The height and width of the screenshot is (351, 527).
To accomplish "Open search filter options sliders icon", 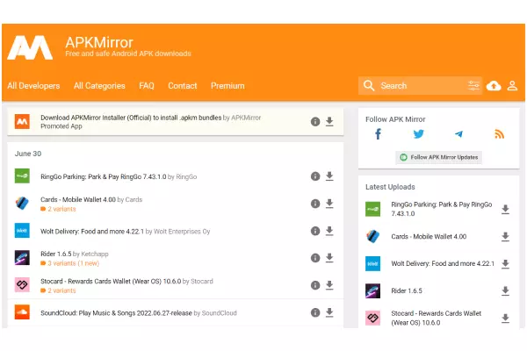I will [x=473, y=86].
